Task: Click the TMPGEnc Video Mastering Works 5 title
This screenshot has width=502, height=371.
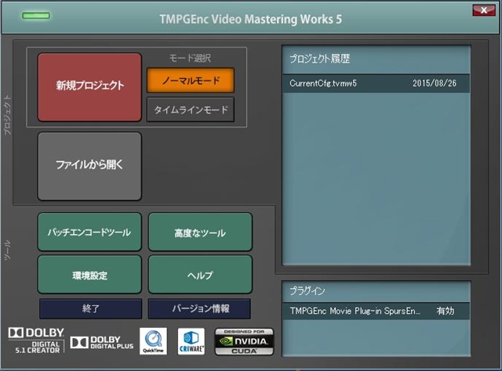Action: point(251,19)
